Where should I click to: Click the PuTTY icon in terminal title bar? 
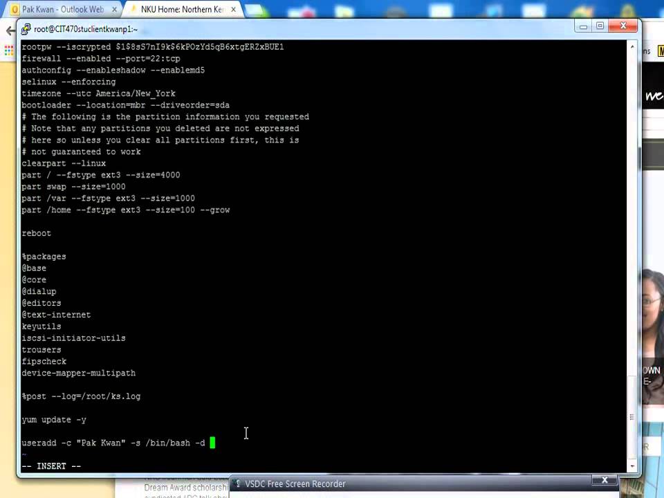tap(26, 29)
